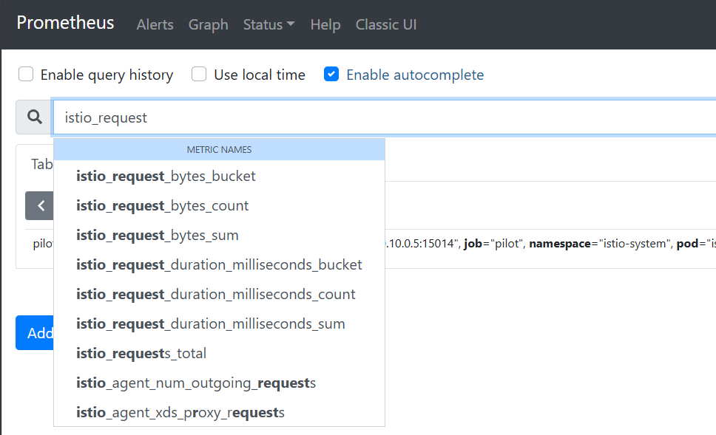Switch to Classic UI
This screenshot has height=435, width=716.
coord(386,24)
